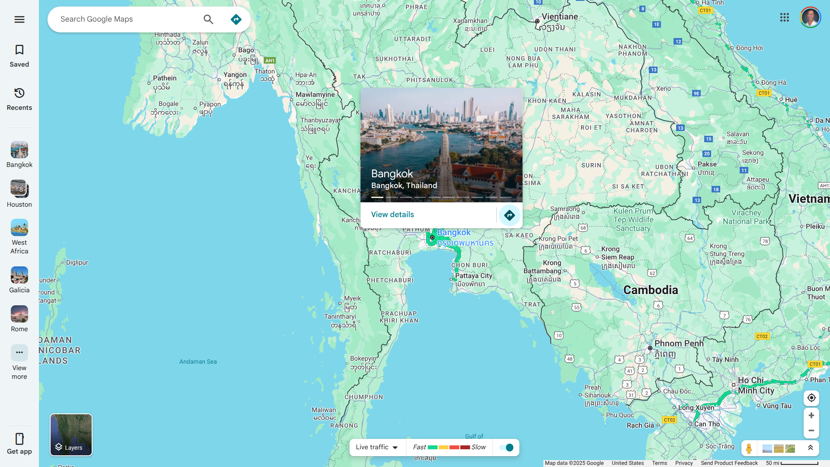The image size is (830, 467).
Task: Open Recents history in the sidebar
Action: pyautogui.click(x=19, y=99)
